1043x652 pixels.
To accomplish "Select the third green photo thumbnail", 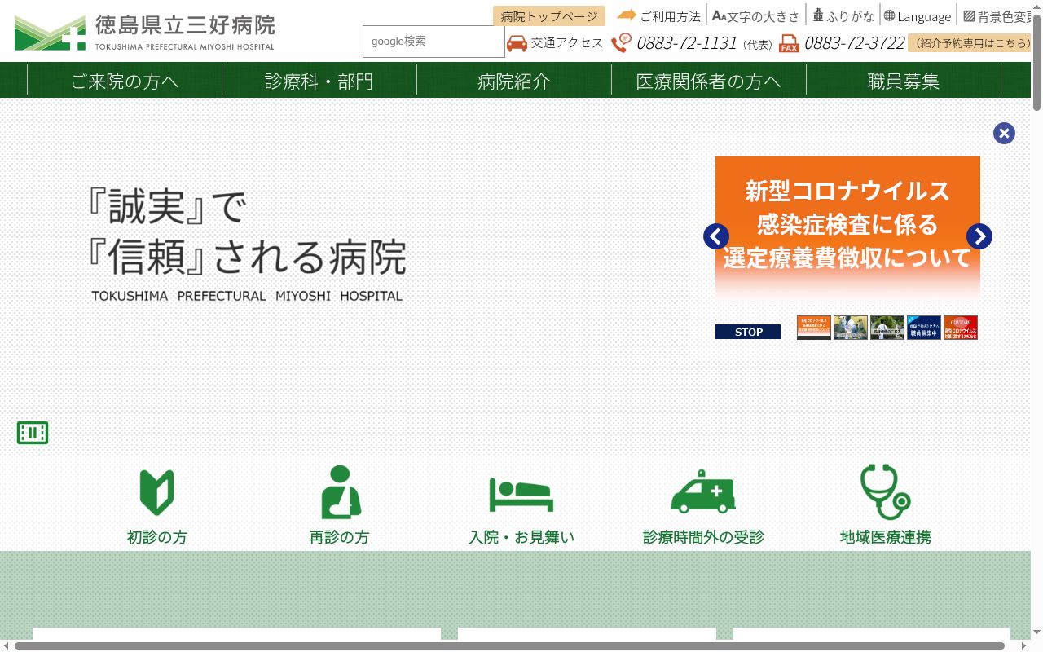I will click(x=887, y=328).
